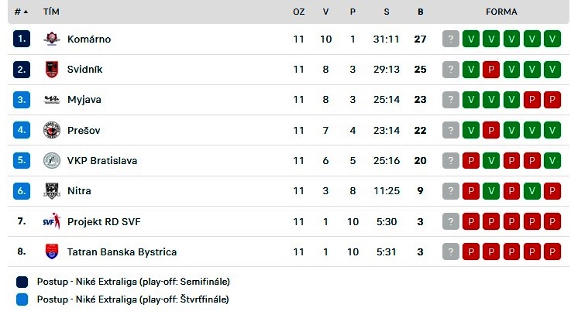Viewport: 571px width, 325px height.
Task: Click the VKP Bratislava circular logo
Action: [52, 160]
